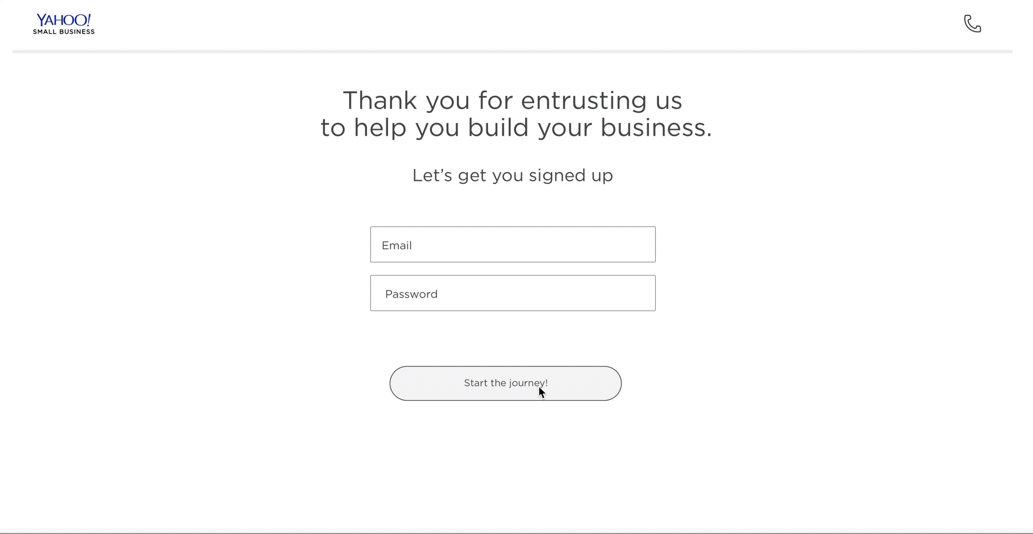The width and height of the screenshot is (1033, 534).
Task: Click the thin bar at the page bottom
Action: [516, 530]
